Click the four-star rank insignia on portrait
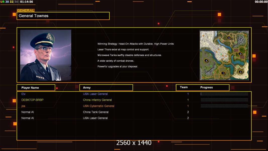This screenshot has height=151, width=268. point(40,78)
